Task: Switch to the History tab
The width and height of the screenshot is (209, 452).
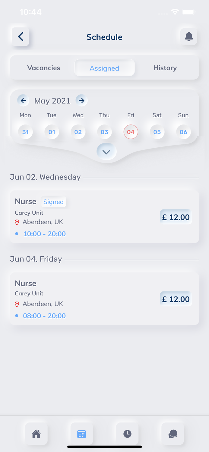Action: [165, 68]
